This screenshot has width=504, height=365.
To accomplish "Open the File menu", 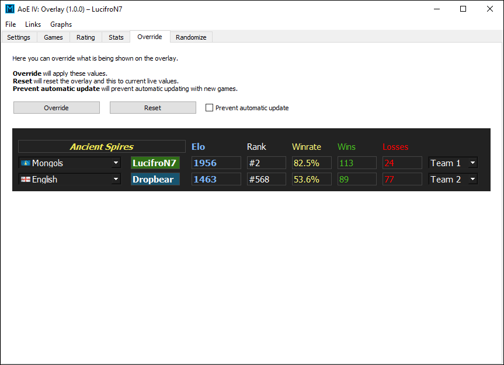I will click(x=11, y=24).
